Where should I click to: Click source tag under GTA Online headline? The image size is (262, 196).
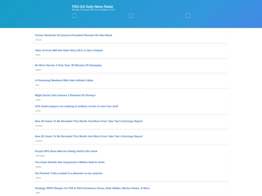pyautogui.click(x=38, y=111)
